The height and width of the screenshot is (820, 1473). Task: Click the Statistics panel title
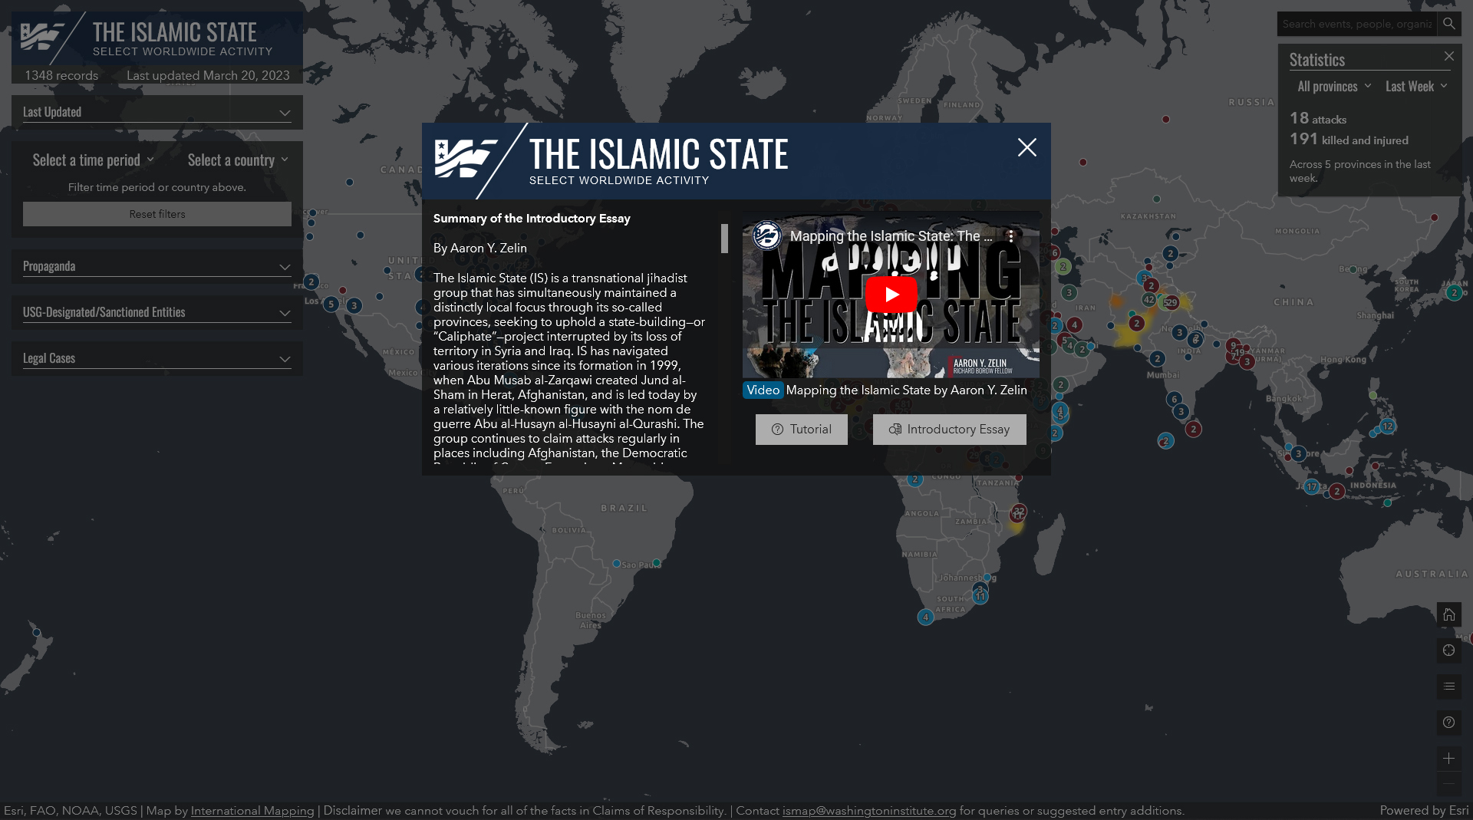1316,60
